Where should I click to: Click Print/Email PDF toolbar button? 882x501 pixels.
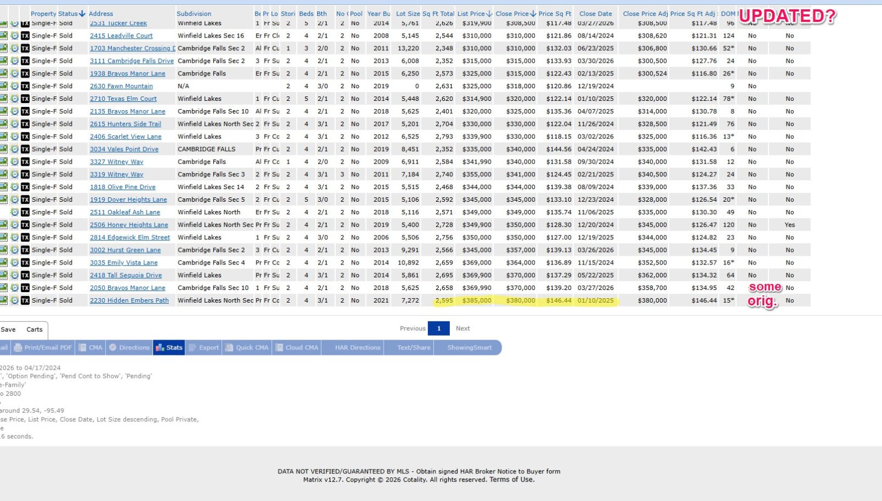point(43,348)
